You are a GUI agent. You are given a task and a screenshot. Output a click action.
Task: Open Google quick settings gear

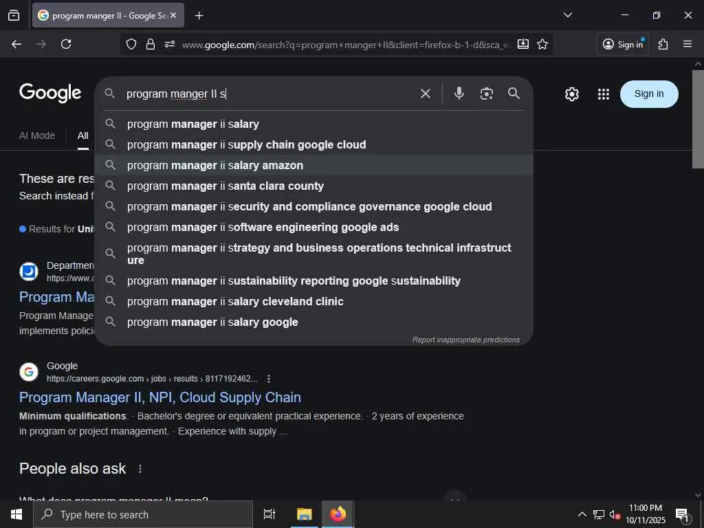[571, 94]
